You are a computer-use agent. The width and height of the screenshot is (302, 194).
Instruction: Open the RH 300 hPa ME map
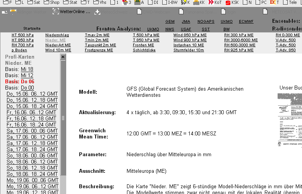coord(239,35)
